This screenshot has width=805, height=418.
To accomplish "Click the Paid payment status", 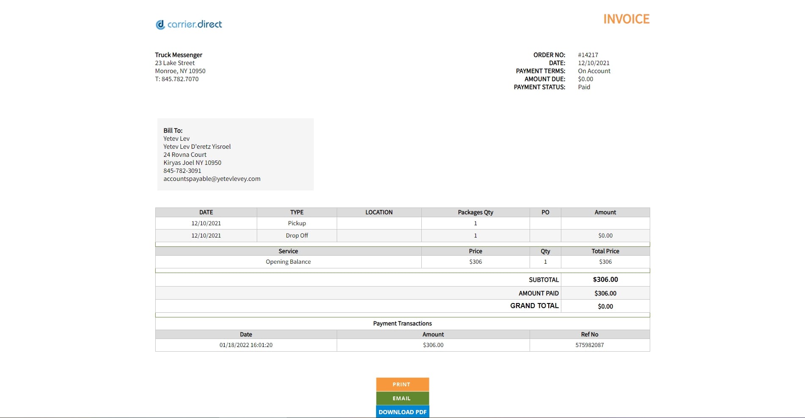I will (584, 87).
